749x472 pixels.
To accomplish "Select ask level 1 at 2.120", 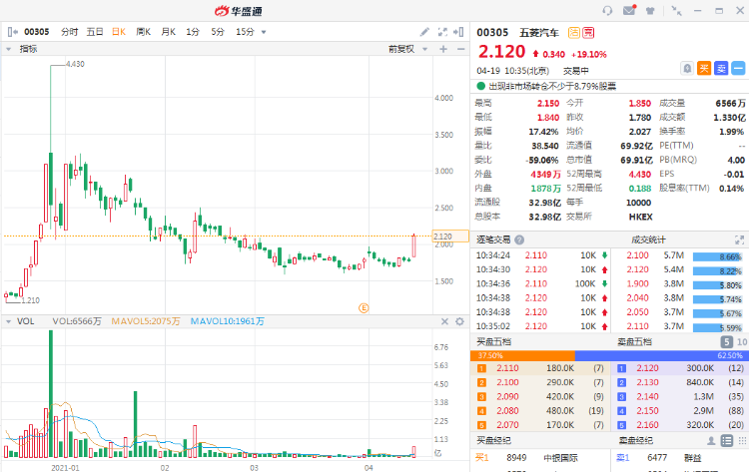I will [680, 368].
